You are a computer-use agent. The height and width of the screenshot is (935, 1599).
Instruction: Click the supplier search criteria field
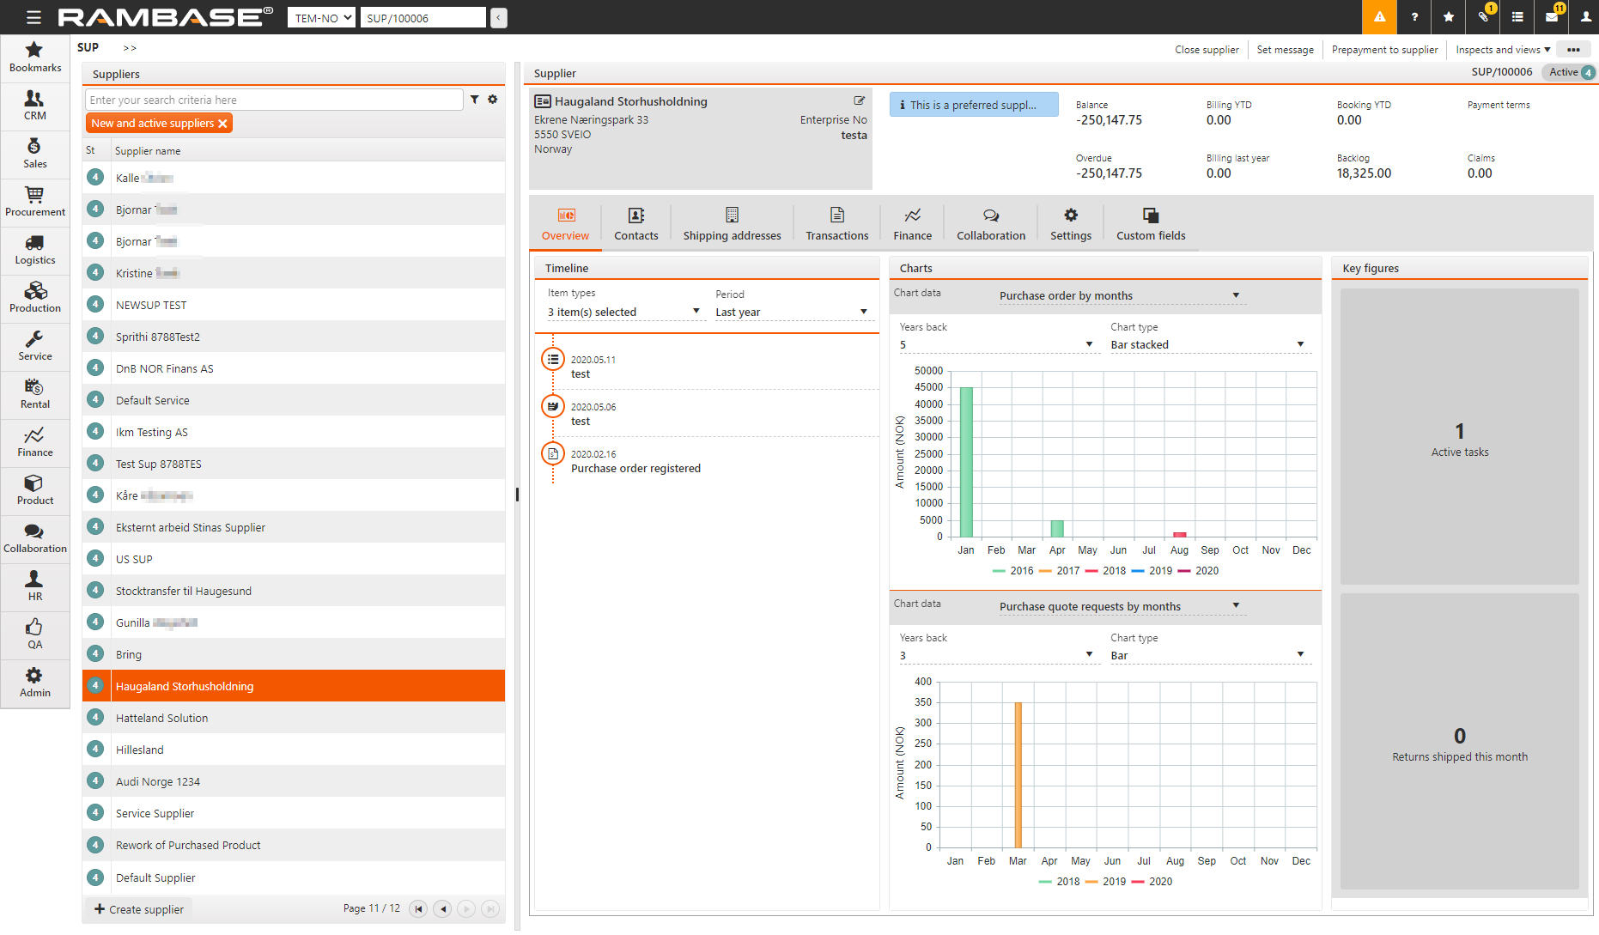click(274, 100)
